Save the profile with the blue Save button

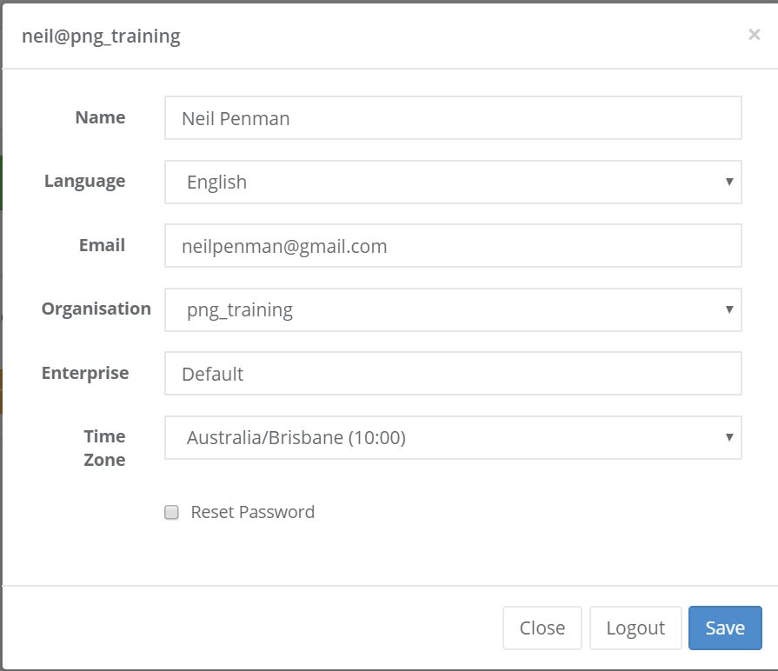[725, 628]
